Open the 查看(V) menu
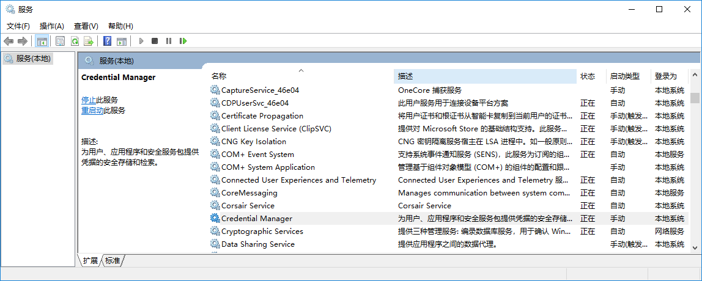 (x=86, y=26)
